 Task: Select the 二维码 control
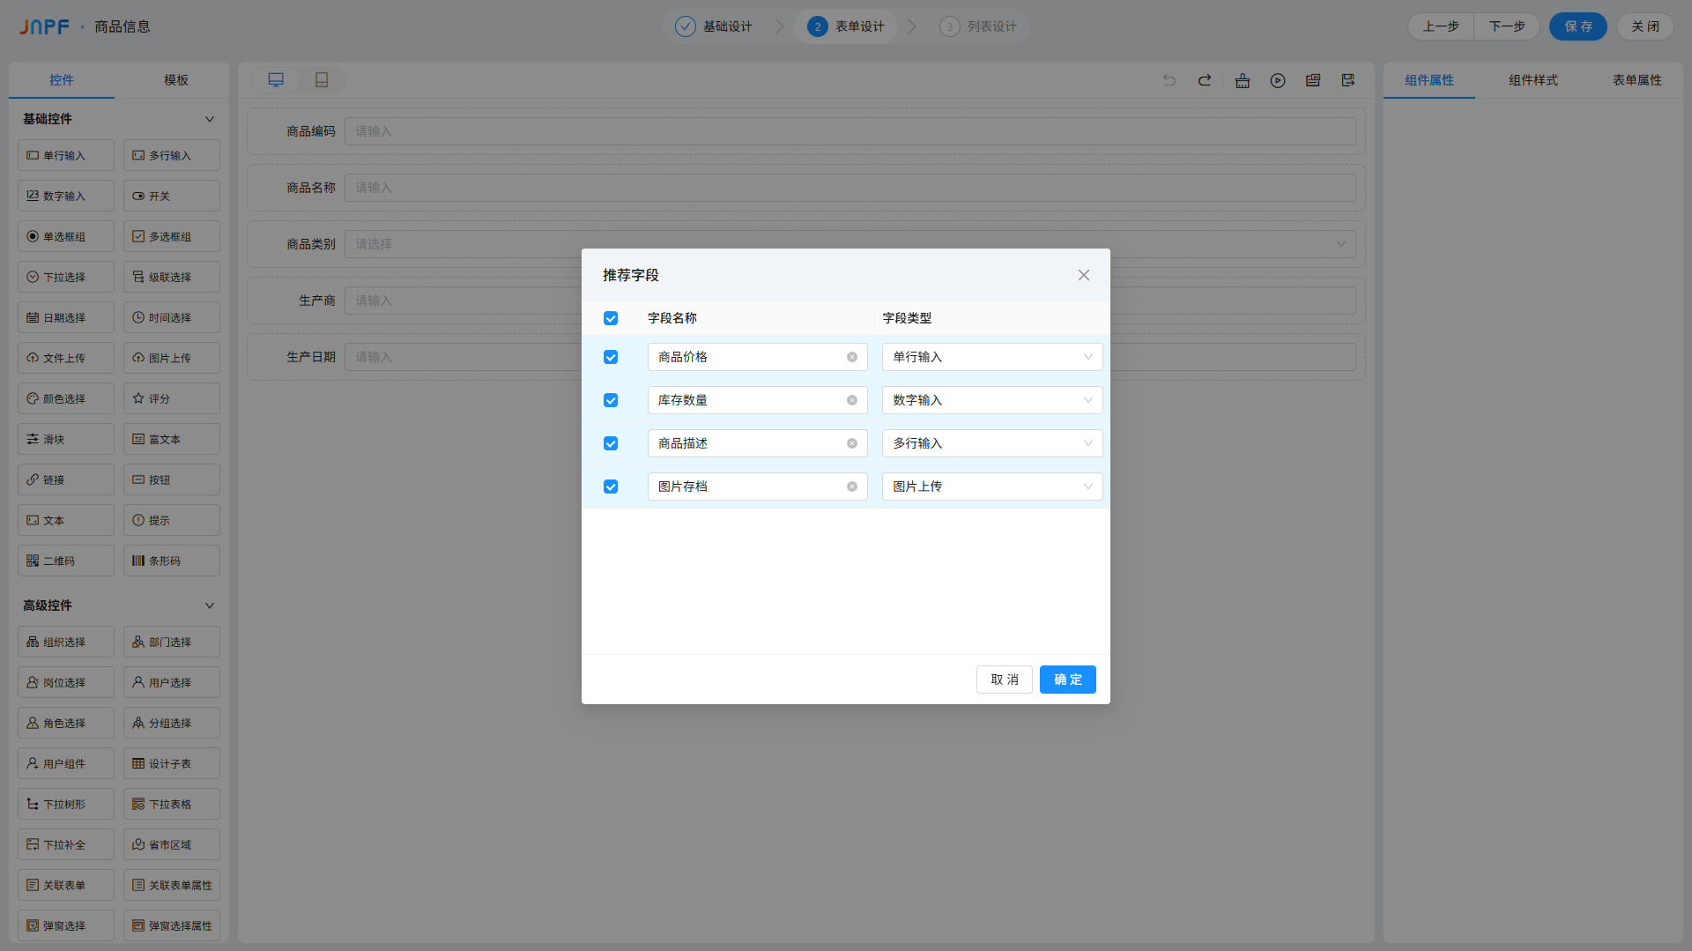pyautogui.click(x=66, y=561)
